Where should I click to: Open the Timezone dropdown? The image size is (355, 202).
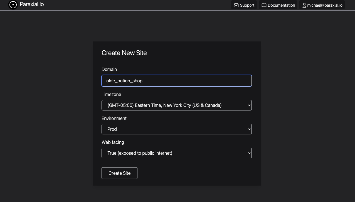coord(177,105)
